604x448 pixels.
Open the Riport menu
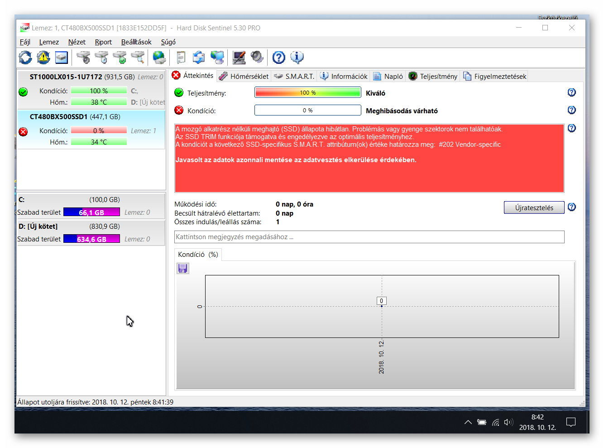[103, 42]
